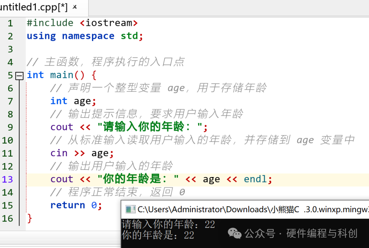This screenshot has height=248, width=369.
Task: Click the 'int main()' function header
Action: (56, 75)
